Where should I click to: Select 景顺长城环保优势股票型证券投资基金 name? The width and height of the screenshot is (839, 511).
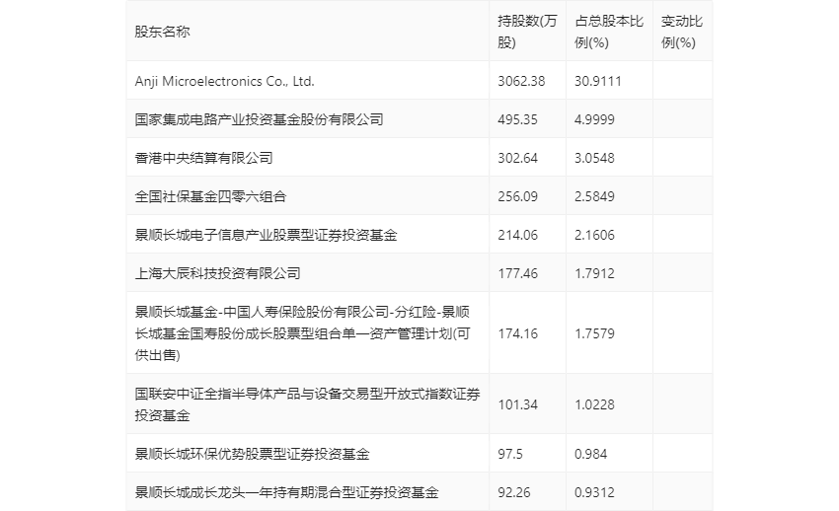pyautogui.click(x=252, y=455)
